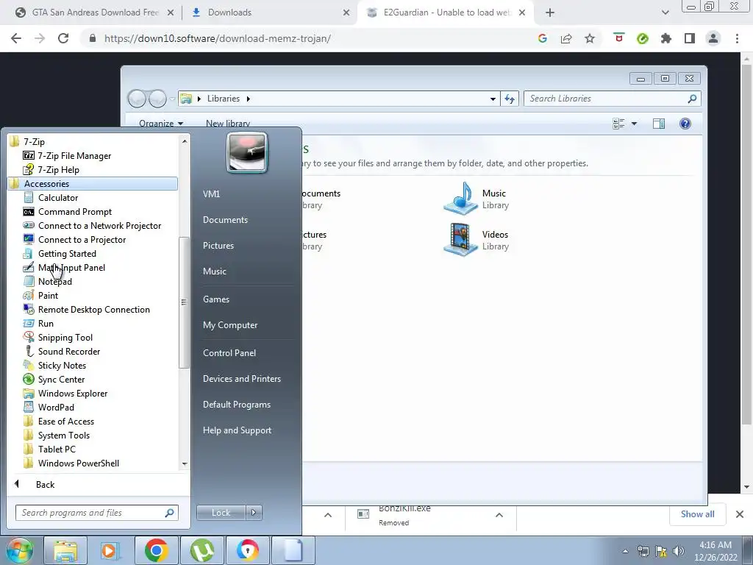Open Devices and Printers
Image resolution: width=753 pixels, height=565 pixels.
(241, 379)
